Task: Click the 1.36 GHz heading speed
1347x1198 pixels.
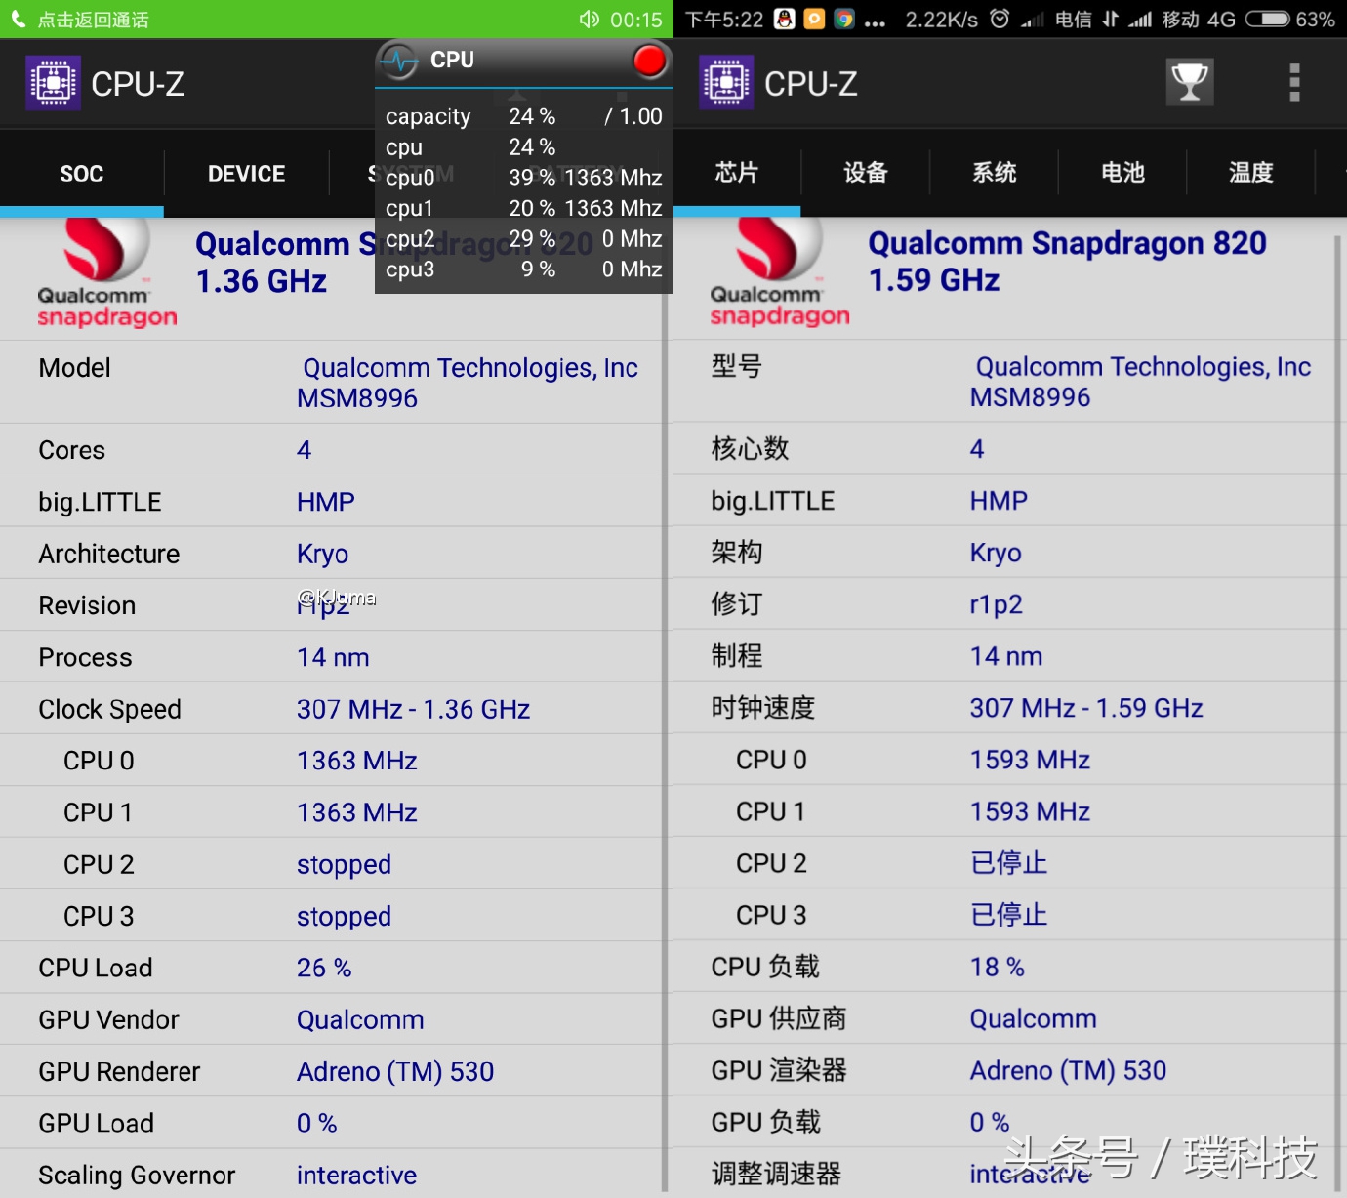Action: (262, 282)
